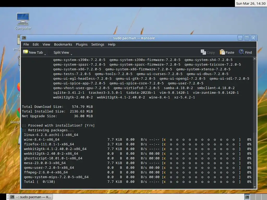Click the firefox row progress bar
Viewport: 267px width, 200px height.
coord(202,144)
